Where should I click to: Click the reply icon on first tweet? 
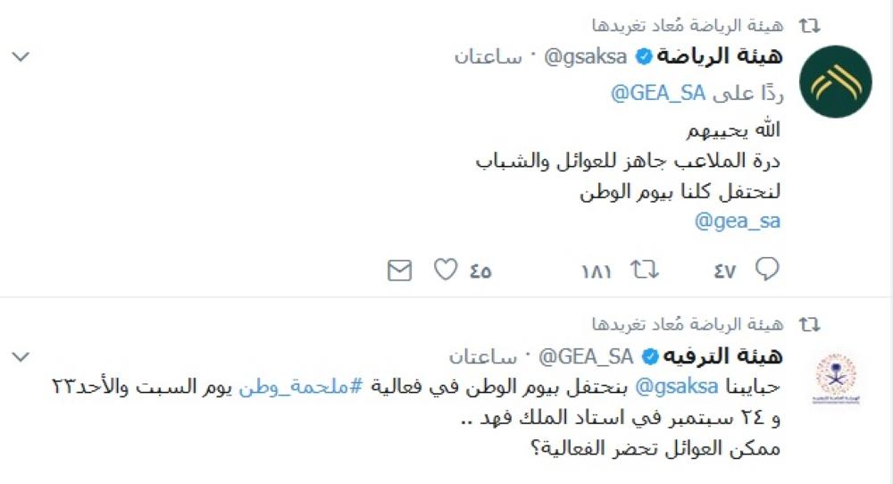[767, 269]
